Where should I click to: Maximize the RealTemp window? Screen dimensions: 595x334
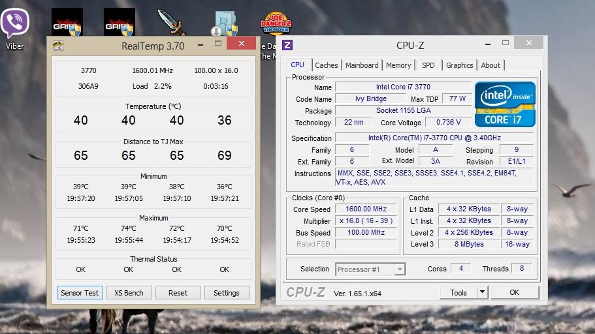pyautogui.click(x=217, y=44)
